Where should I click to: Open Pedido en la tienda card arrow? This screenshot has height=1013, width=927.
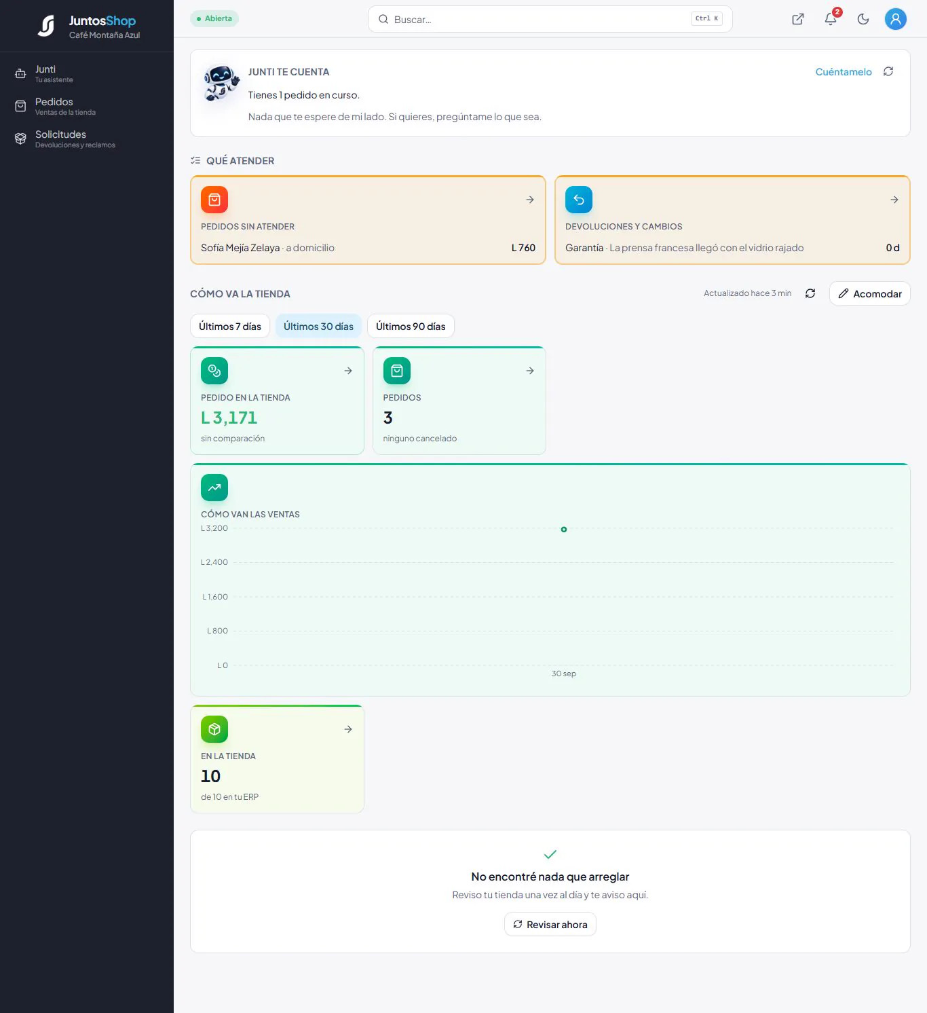348,371
